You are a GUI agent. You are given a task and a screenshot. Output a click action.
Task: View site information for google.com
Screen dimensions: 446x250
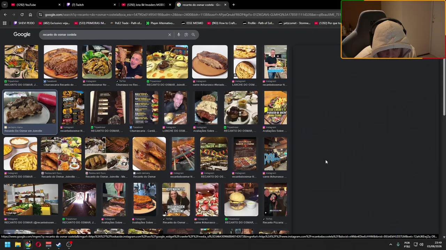[40, 15]
